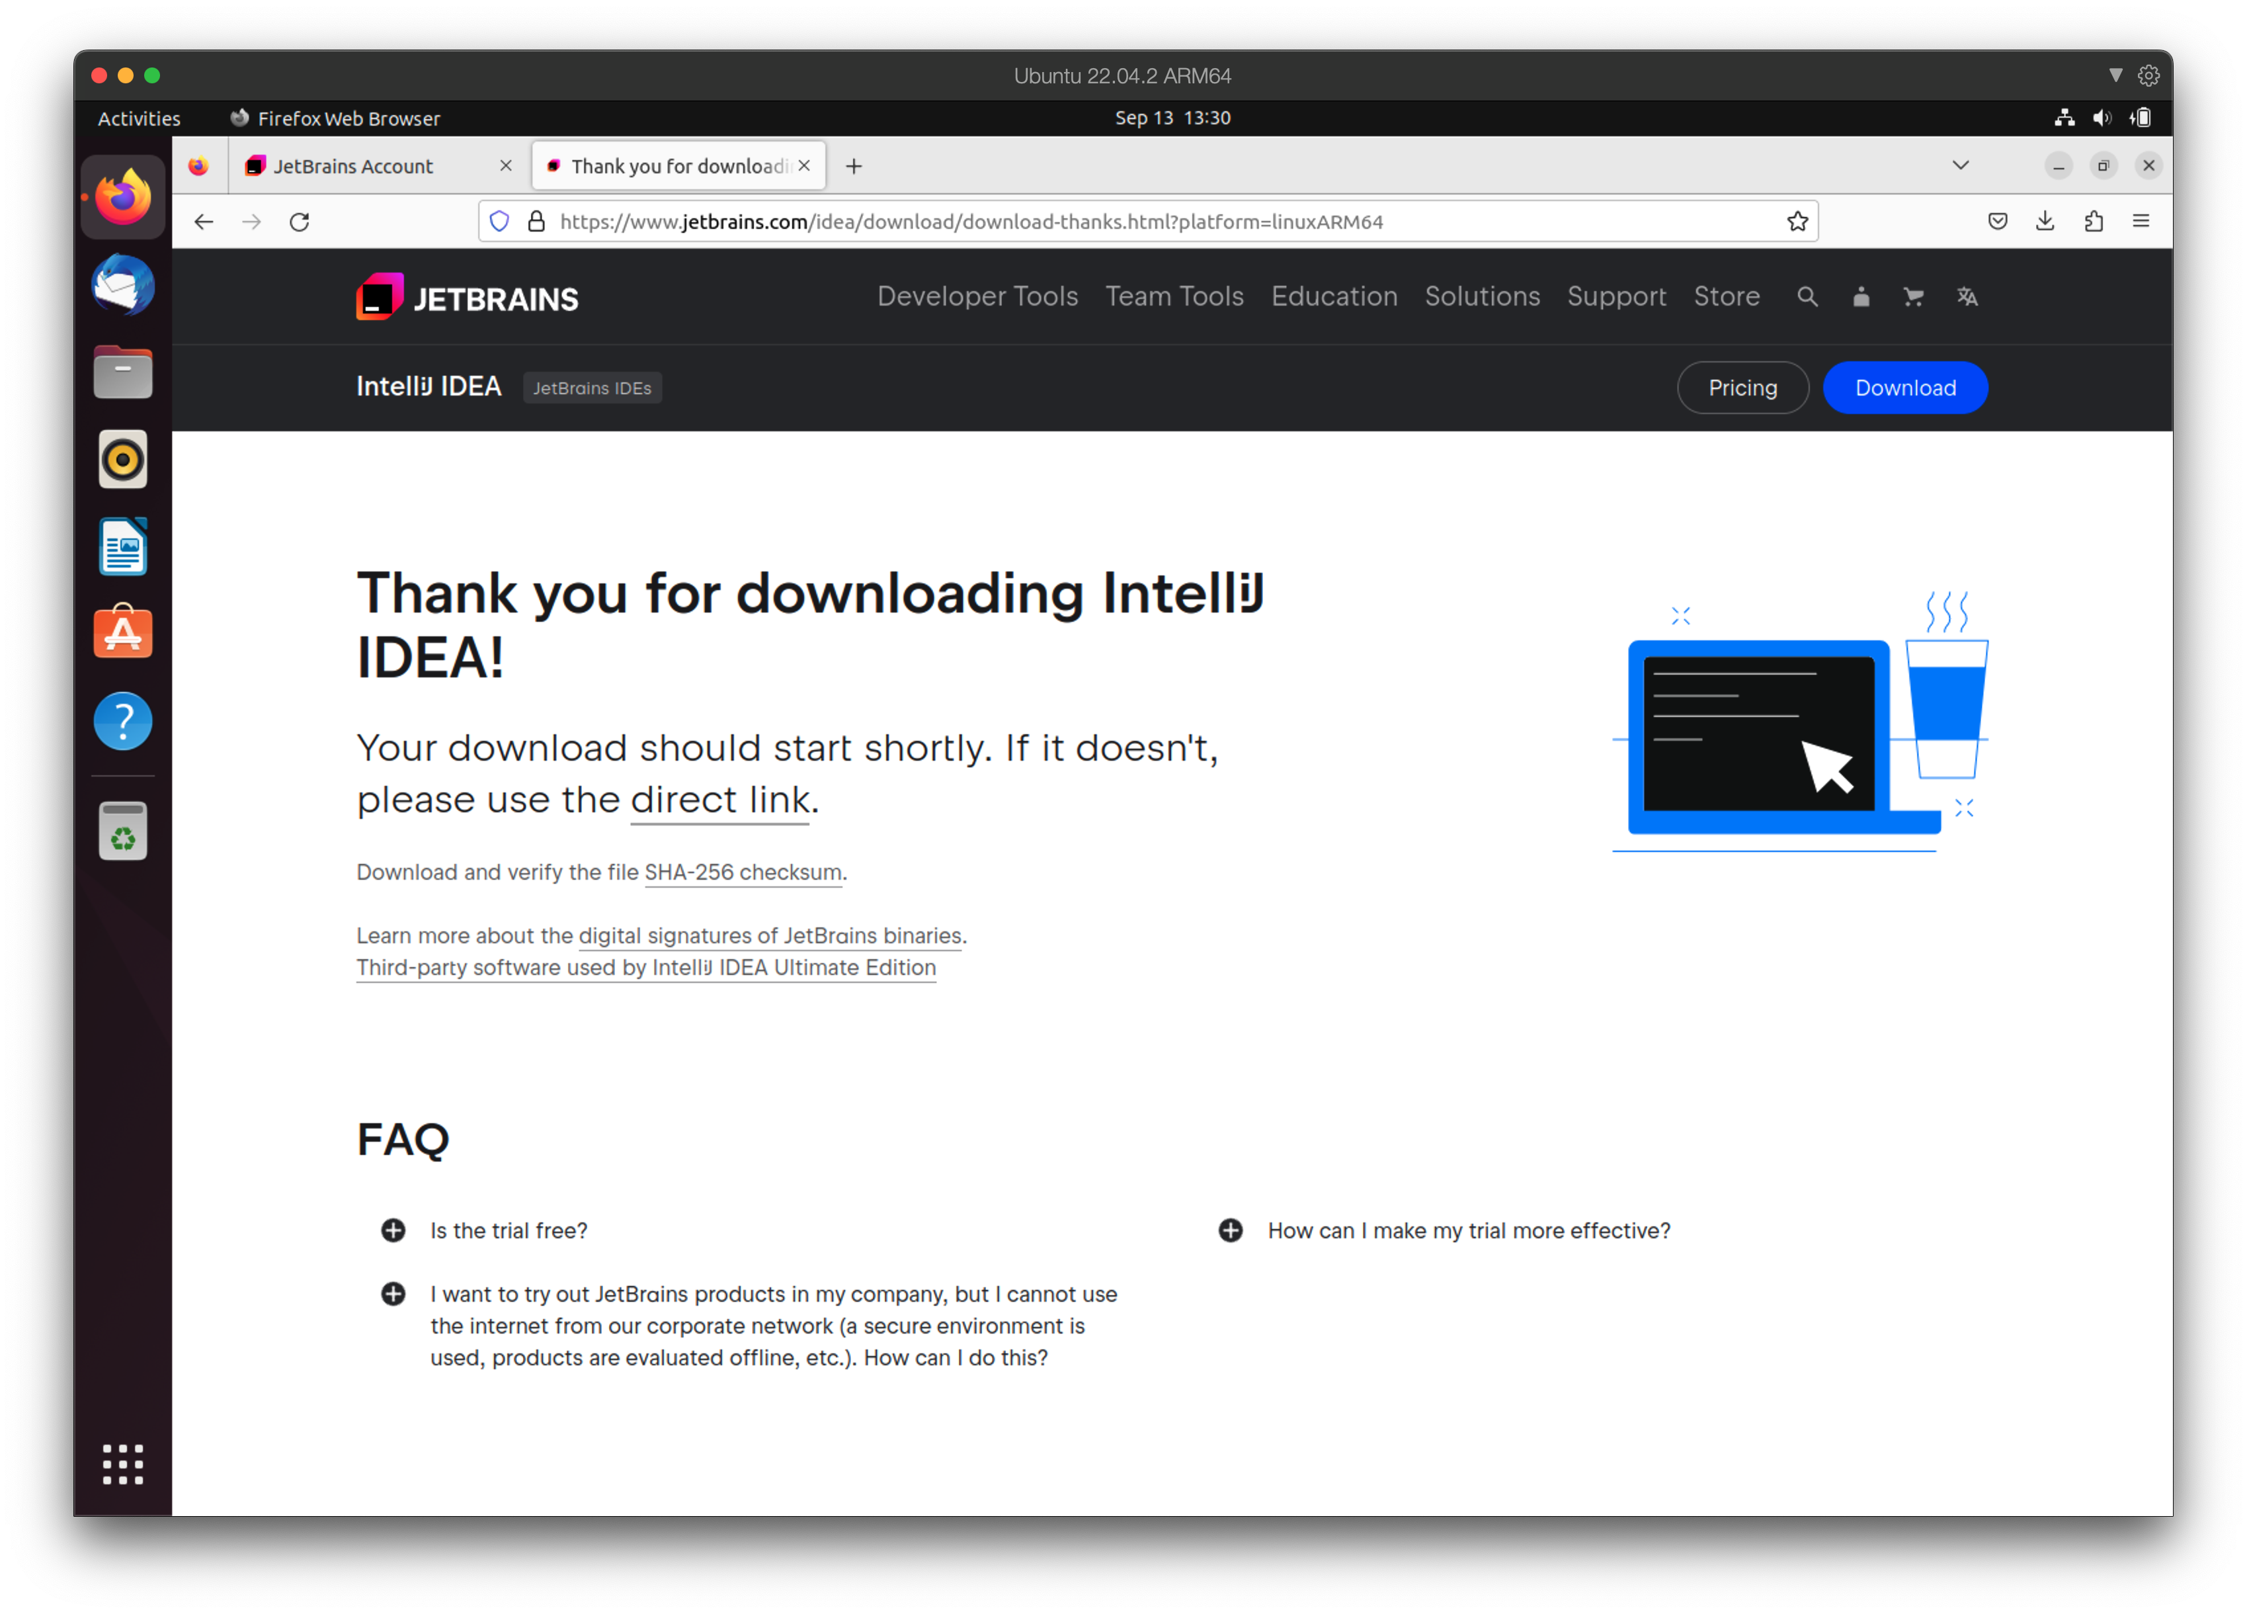Expand the How can I make my trial effective FAQ

click(1232, 1230)
